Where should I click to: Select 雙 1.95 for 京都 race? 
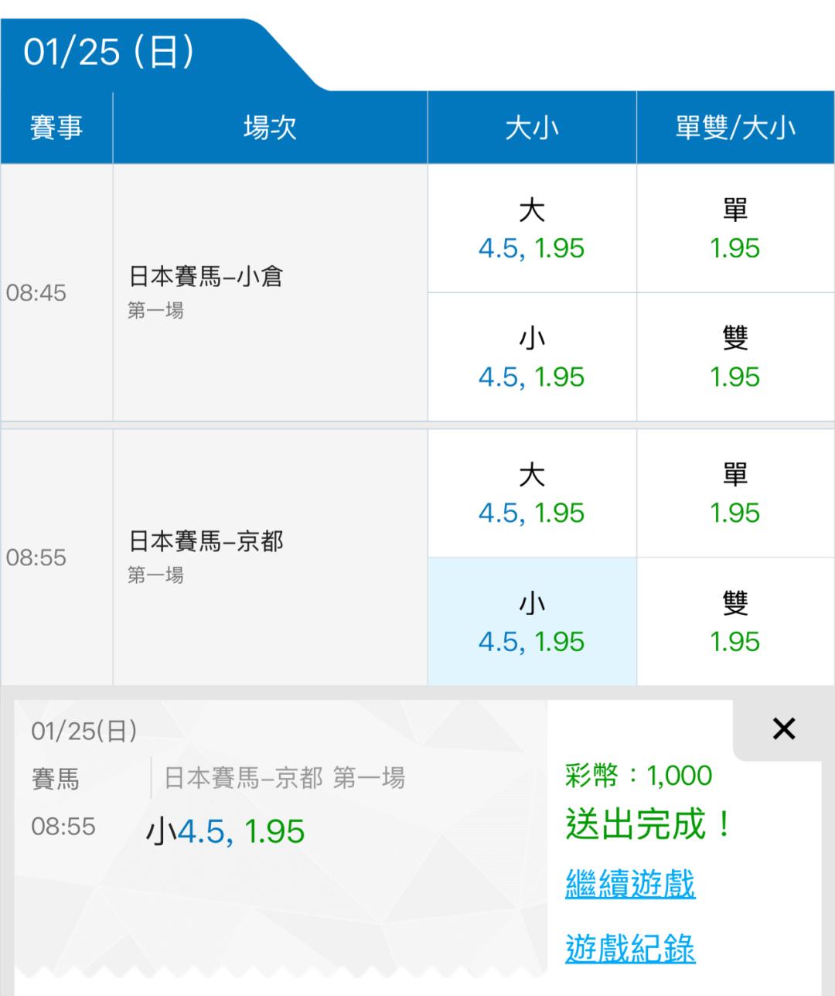(734, 622)
